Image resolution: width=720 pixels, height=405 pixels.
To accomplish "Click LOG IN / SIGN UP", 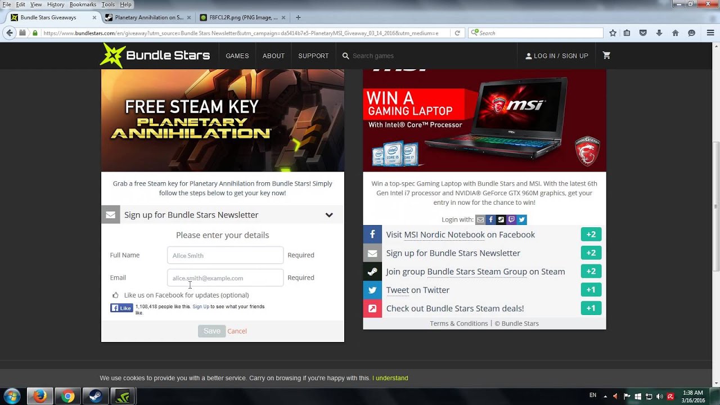I will pyautogui.click(x=557, y=56).
